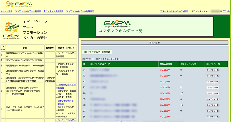Click コンテンツ一覧 button for ID 74

click(213, 70)
